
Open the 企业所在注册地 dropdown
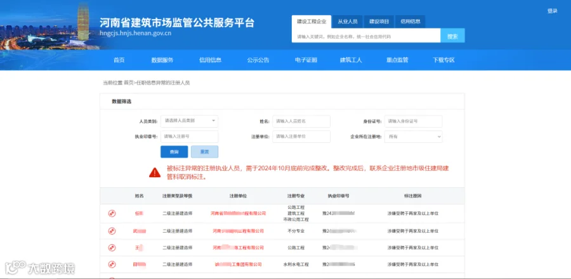(x=413, y=137)
